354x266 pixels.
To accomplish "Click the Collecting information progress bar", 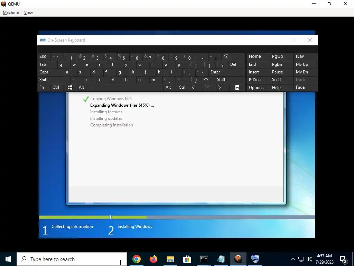I will tap(75, 218).
